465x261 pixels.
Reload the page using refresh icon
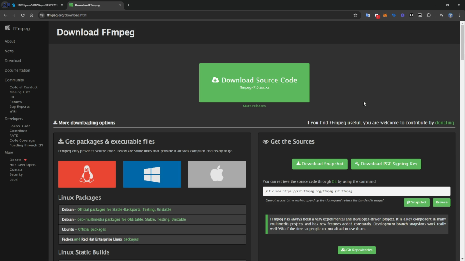coord(23,15)
